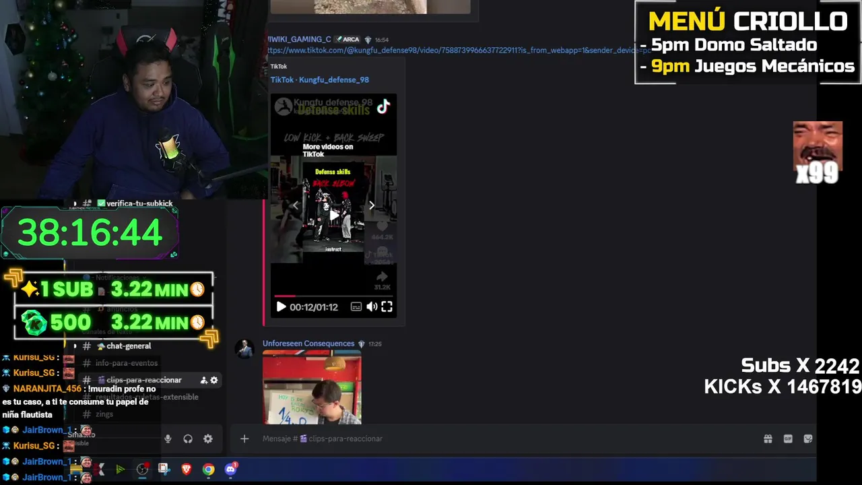This screenshot has height=485, width=862.
Task: Open the green play-arrow app in taskbar
Action: pos(120,470)
